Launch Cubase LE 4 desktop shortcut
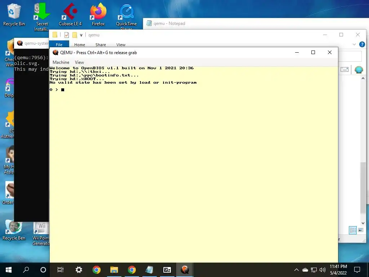 pos(70,15)
